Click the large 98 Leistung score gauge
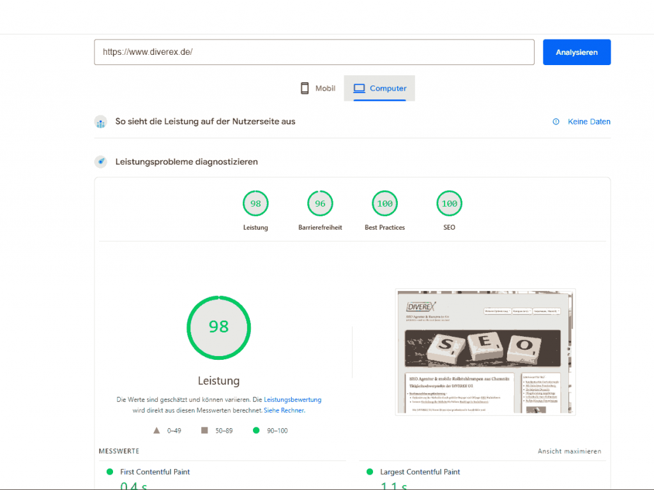This screenshot has width=654, height=490. point(218,327)
